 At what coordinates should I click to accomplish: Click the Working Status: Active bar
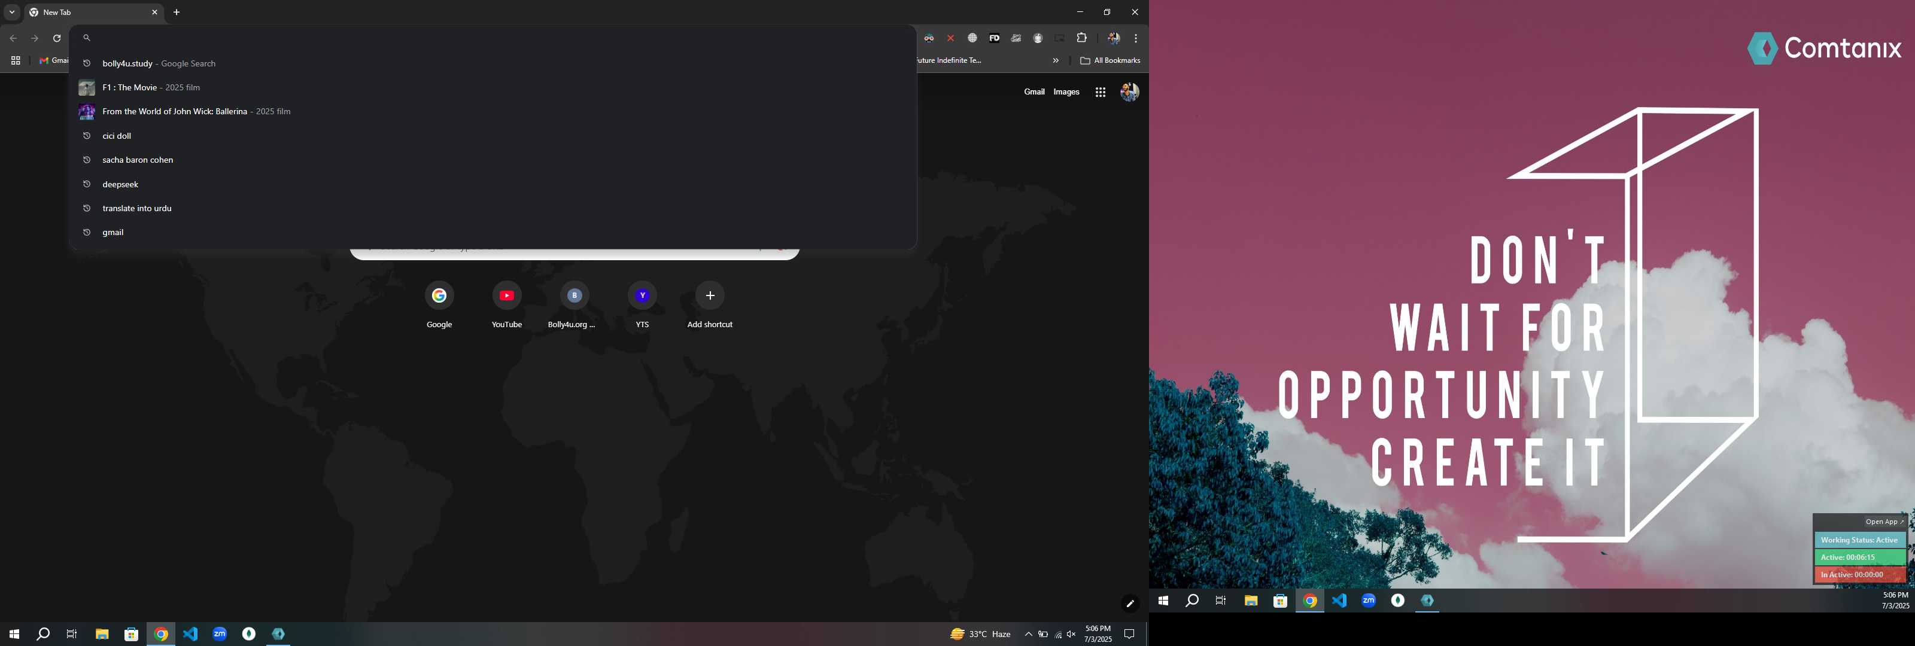[x=1860, y=541]
